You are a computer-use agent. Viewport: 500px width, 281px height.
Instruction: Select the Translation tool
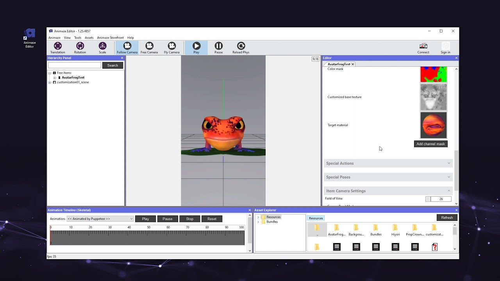click(x=57, y=48)
